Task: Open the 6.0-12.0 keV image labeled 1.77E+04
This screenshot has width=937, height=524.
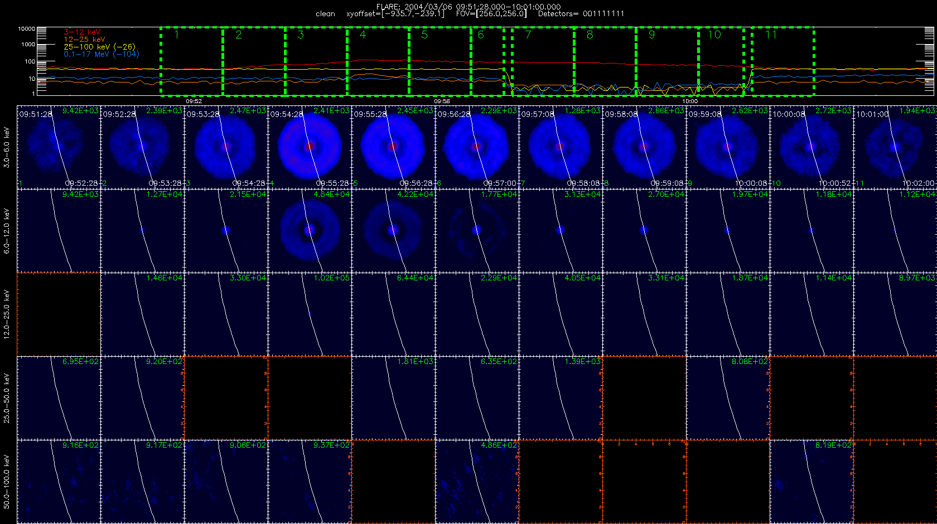Action: (477, 230)
